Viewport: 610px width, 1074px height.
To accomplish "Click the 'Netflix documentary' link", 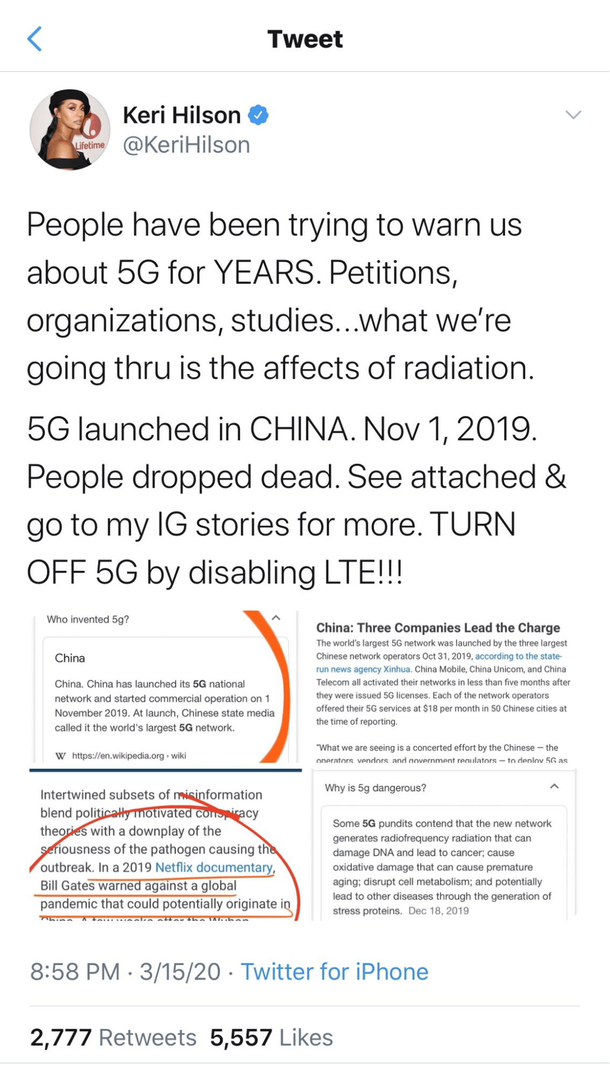I will 214,867.
